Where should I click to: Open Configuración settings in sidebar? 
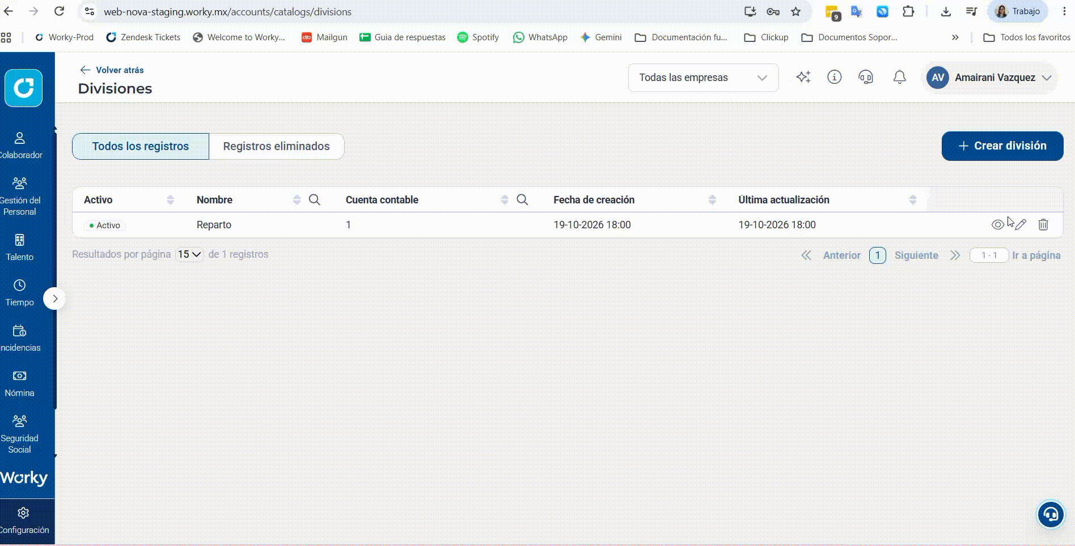(x=23, y=521)
